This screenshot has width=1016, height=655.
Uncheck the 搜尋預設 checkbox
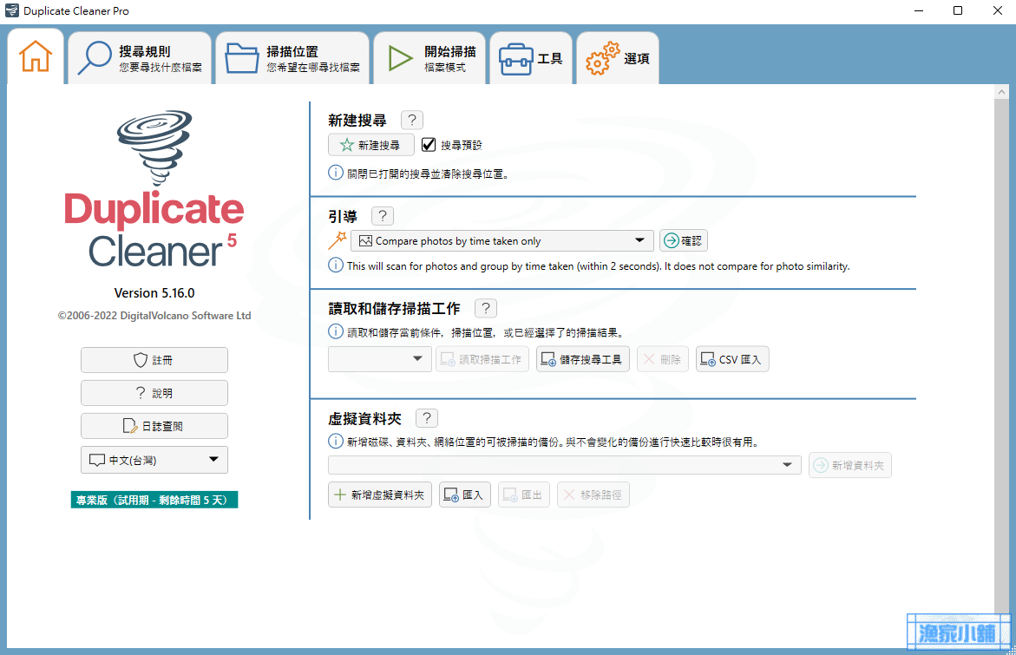click(x=429, y=145)
